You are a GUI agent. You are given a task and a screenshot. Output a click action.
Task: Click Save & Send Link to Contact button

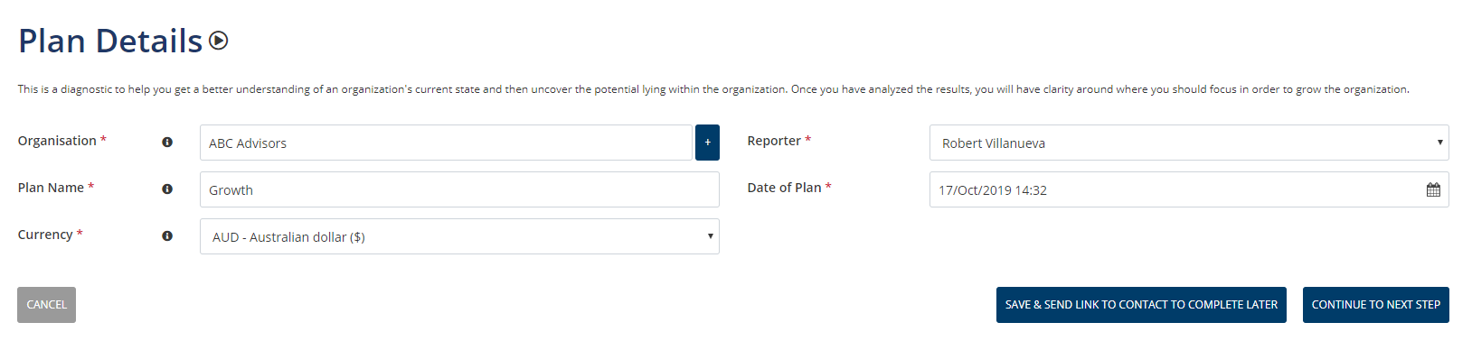1141,305
